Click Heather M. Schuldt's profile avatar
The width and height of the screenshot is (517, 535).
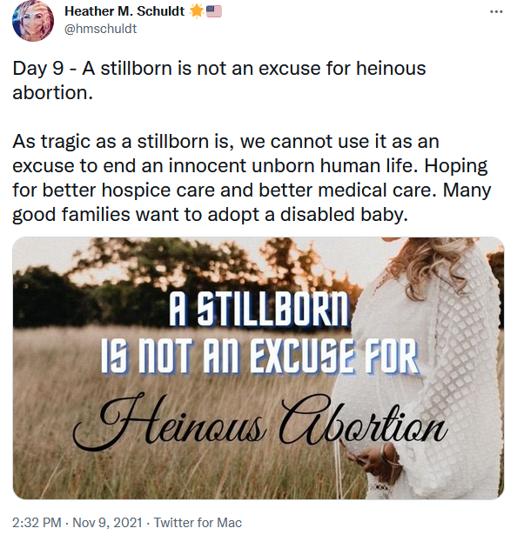33,21
